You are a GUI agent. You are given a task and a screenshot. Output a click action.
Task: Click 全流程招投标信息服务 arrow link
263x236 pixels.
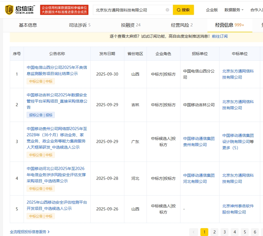(30, 232)
